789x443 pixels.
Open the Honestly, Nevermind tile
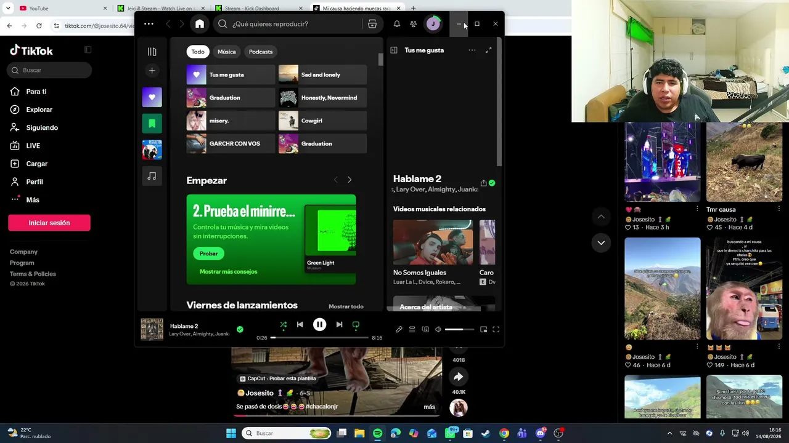[x=322, y=97]
